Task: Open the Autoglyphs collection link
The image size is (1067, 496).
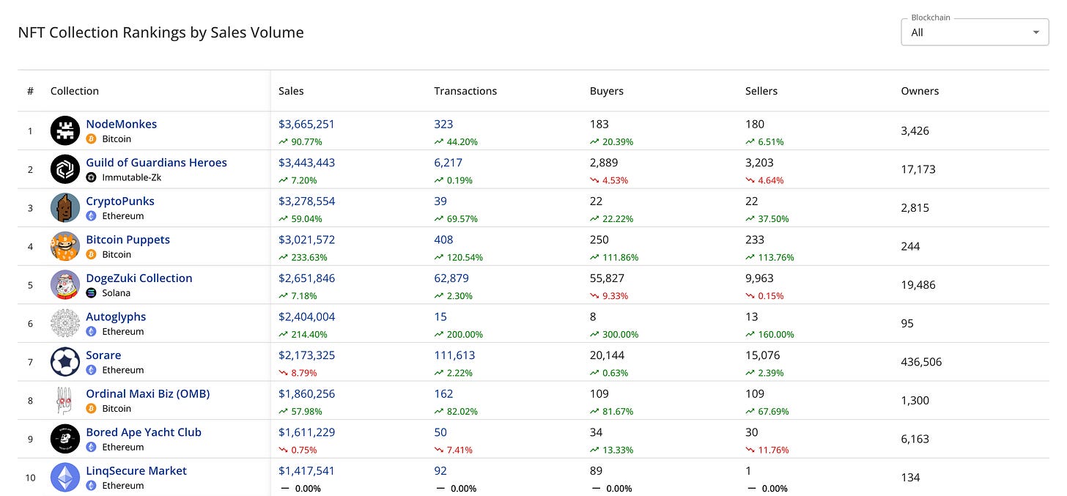Action: coord(116,317)
